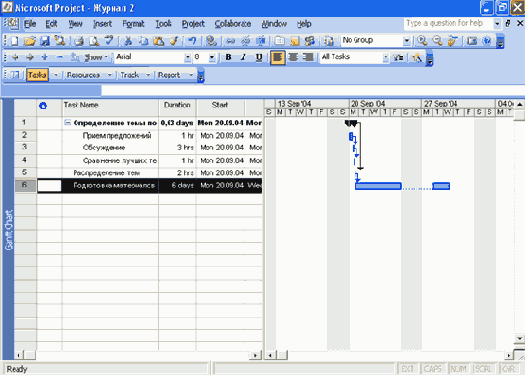This screenshot has height=375, width=525.
Task: Open the Arial font dropdown
Action: coord(187,57)
